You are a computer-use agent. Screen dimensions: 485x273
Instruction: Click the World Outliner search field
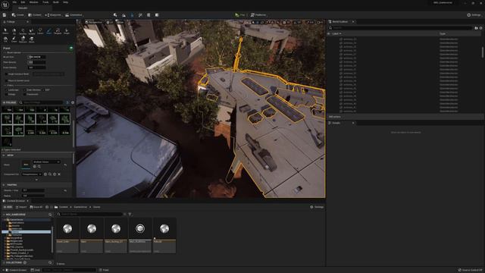tap(401, 28)
